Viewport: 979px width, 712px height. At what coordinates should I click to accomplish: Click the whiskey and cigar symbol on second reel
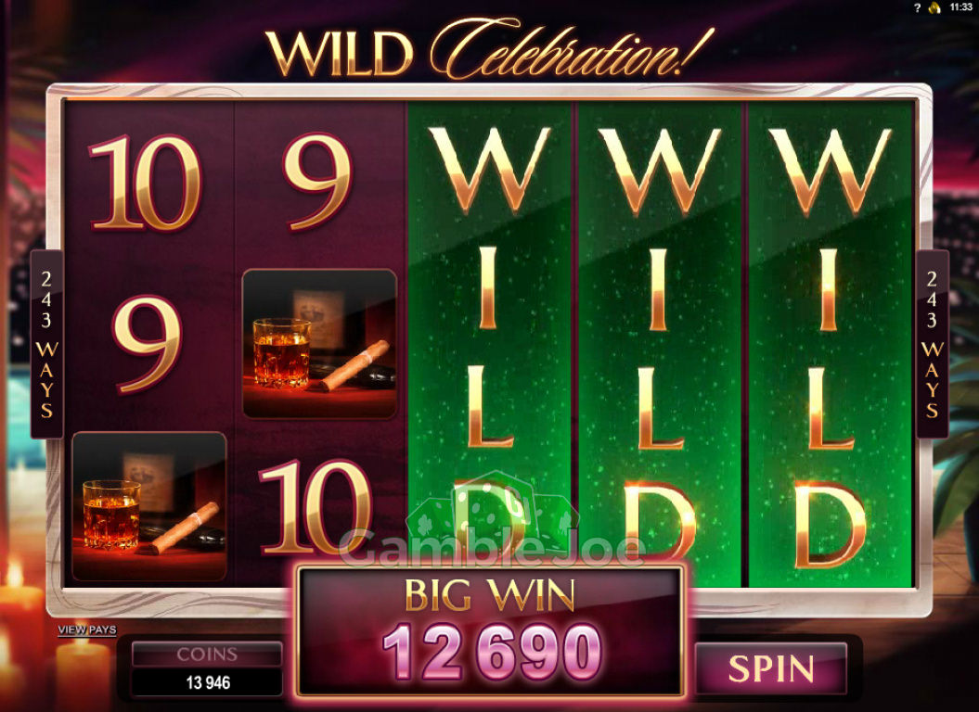319,343
